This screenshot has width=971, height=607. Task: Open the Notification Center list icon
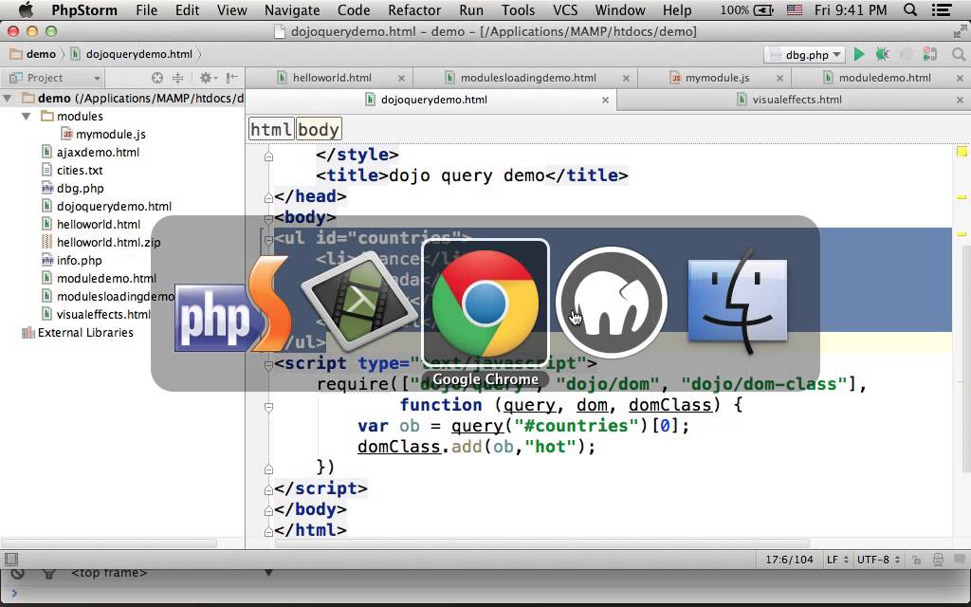[942, 9]
